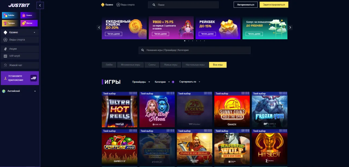Screen dimensions: 349x167
Task: Open the Рейкбек tile in the sidebar
Action: click(x=10, y=15)
